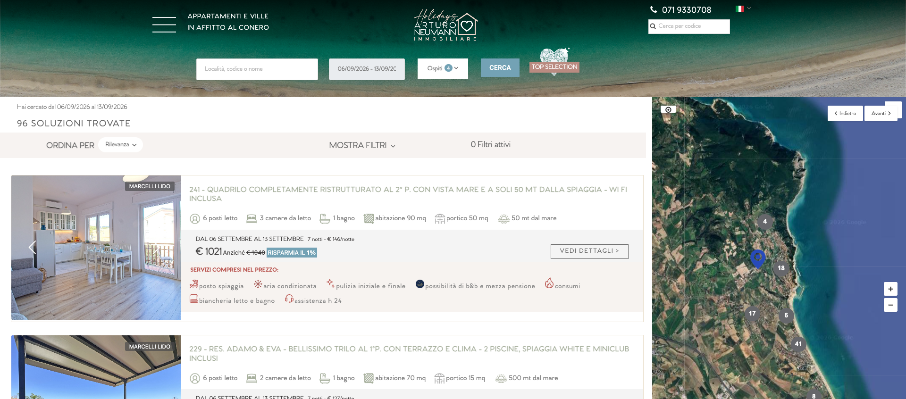906x399 pixels.
Task: Open the Rilevanza sort dropdown
Action: 121,145
